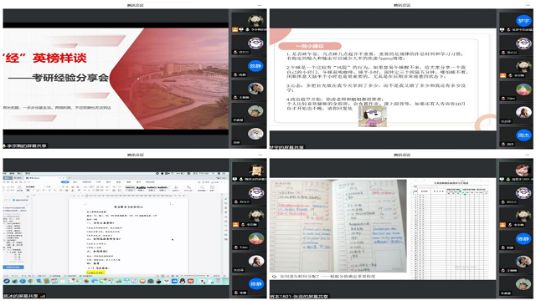Click the signal strength icon beside 周冰的屏幕共享
The image size is (536, 301).
43,296
